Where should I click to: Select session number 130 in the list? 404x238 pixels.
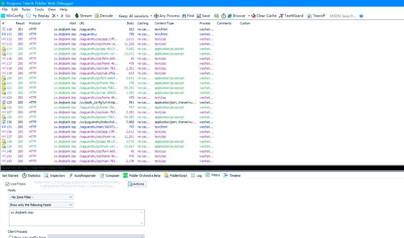pyautogui.click(x=107, y=122)
